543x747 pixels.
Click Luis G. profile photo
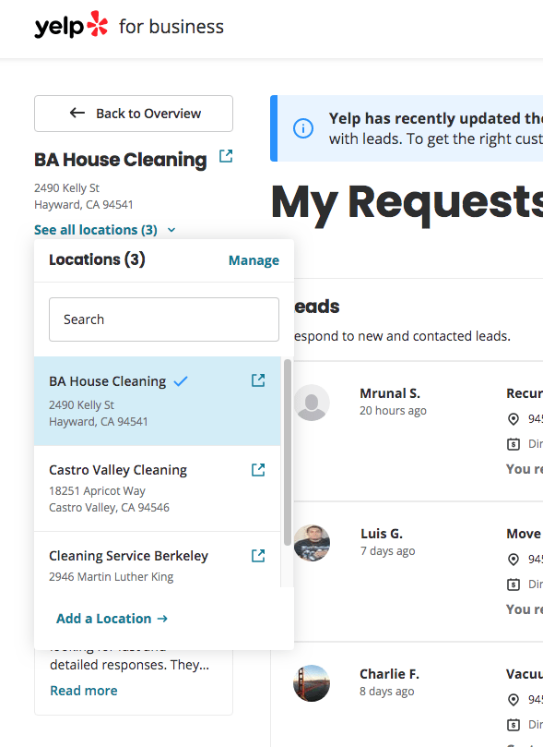(x=312, y=543)
